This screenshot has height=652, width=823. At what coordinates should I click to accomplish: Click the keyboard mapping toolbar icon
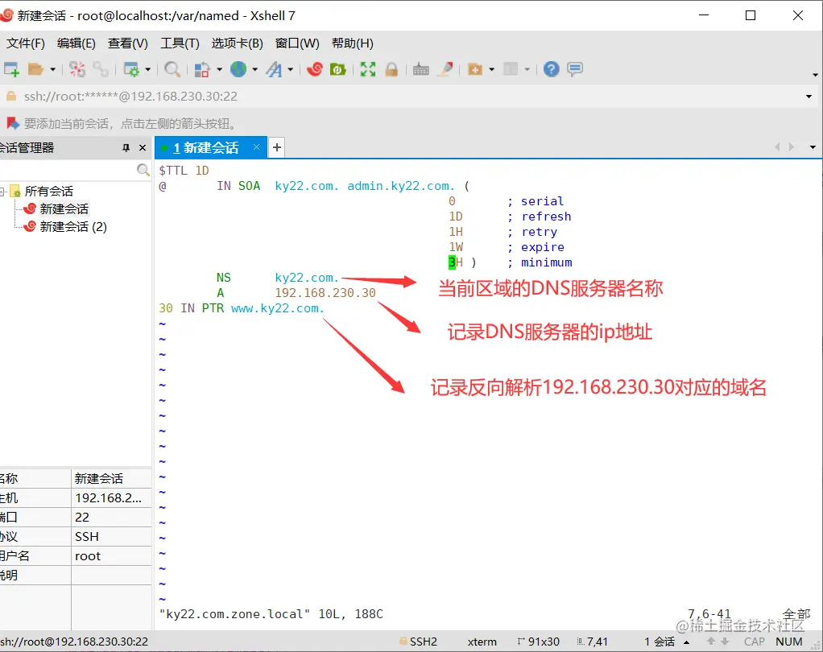pos(421,69)
